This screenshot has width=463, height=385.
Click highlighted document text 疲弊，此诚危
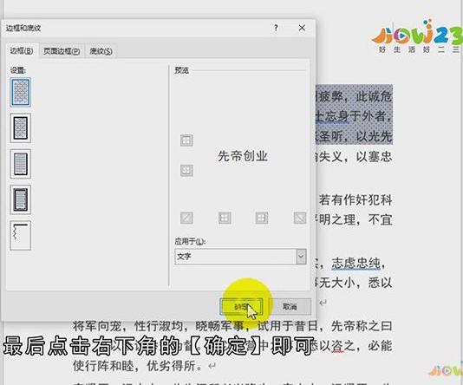(x=355, y=96)
